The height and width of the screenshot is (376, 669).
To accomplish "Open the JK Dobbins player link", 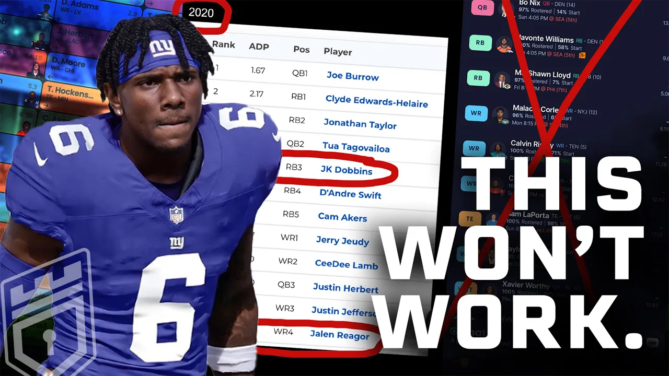I will click(347, 170).
